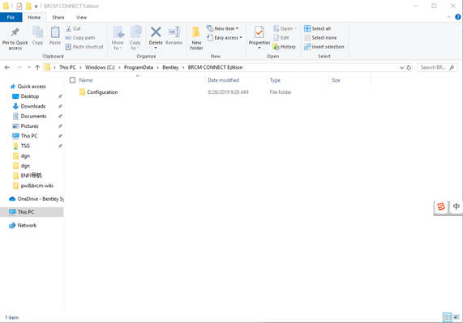Viewport: 463px width, 323px height.
Task: Select Network in the navigation pane
Action: pyautogui.click(x=23, y=225)
